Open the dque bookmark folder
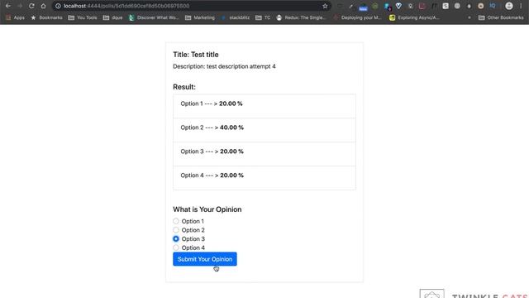 pyautogui.click(x=112, y=17)
